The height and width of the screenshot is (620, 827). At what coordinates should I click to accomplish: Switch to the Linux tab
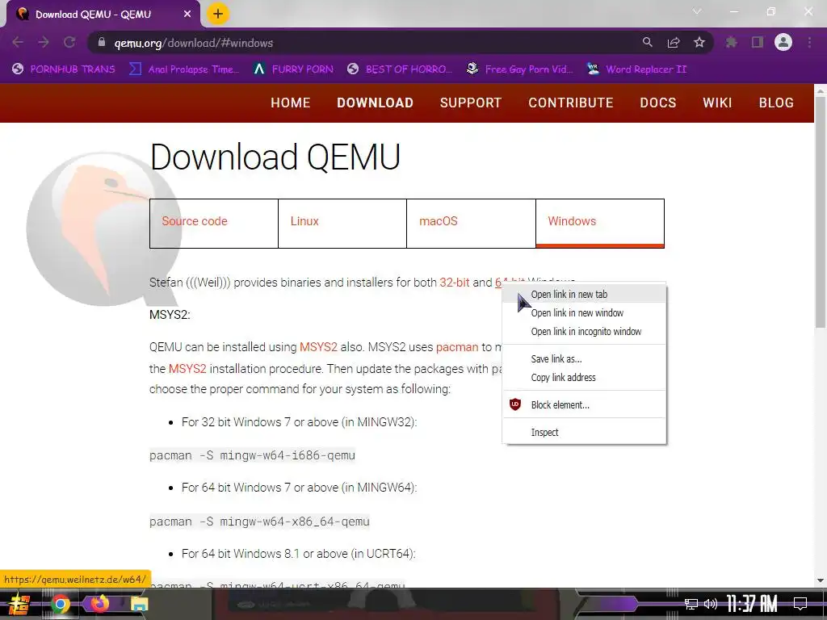point(342,223)
